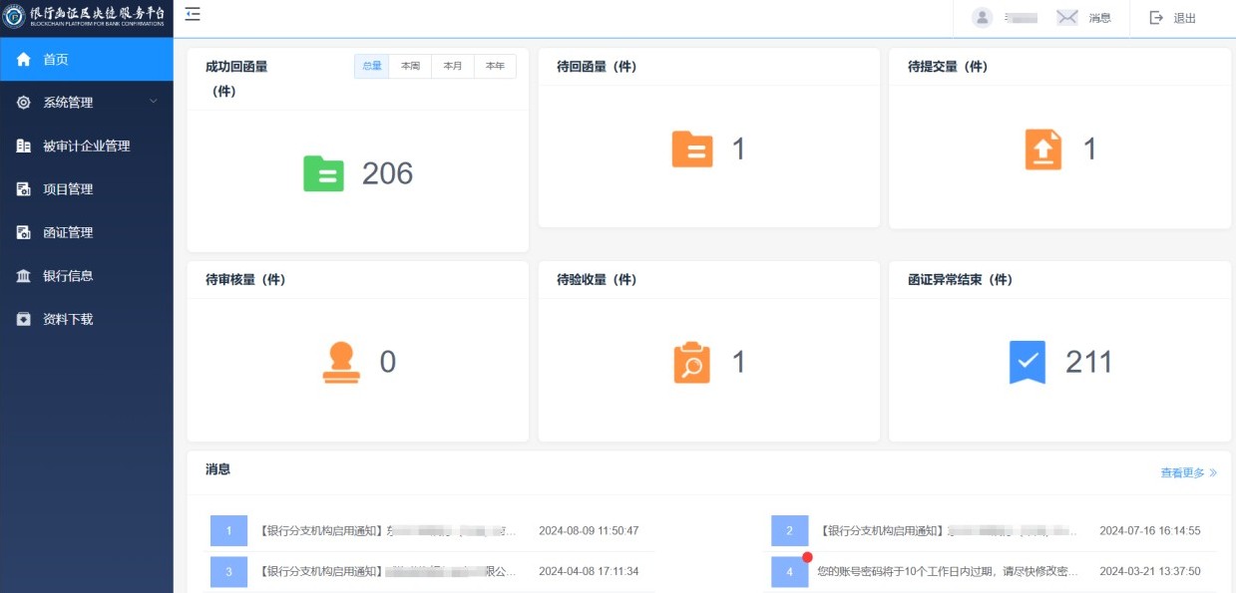Select the 本月 time range option
The width and height of the screenshot is (1236, 593).
tap(453, 66)
